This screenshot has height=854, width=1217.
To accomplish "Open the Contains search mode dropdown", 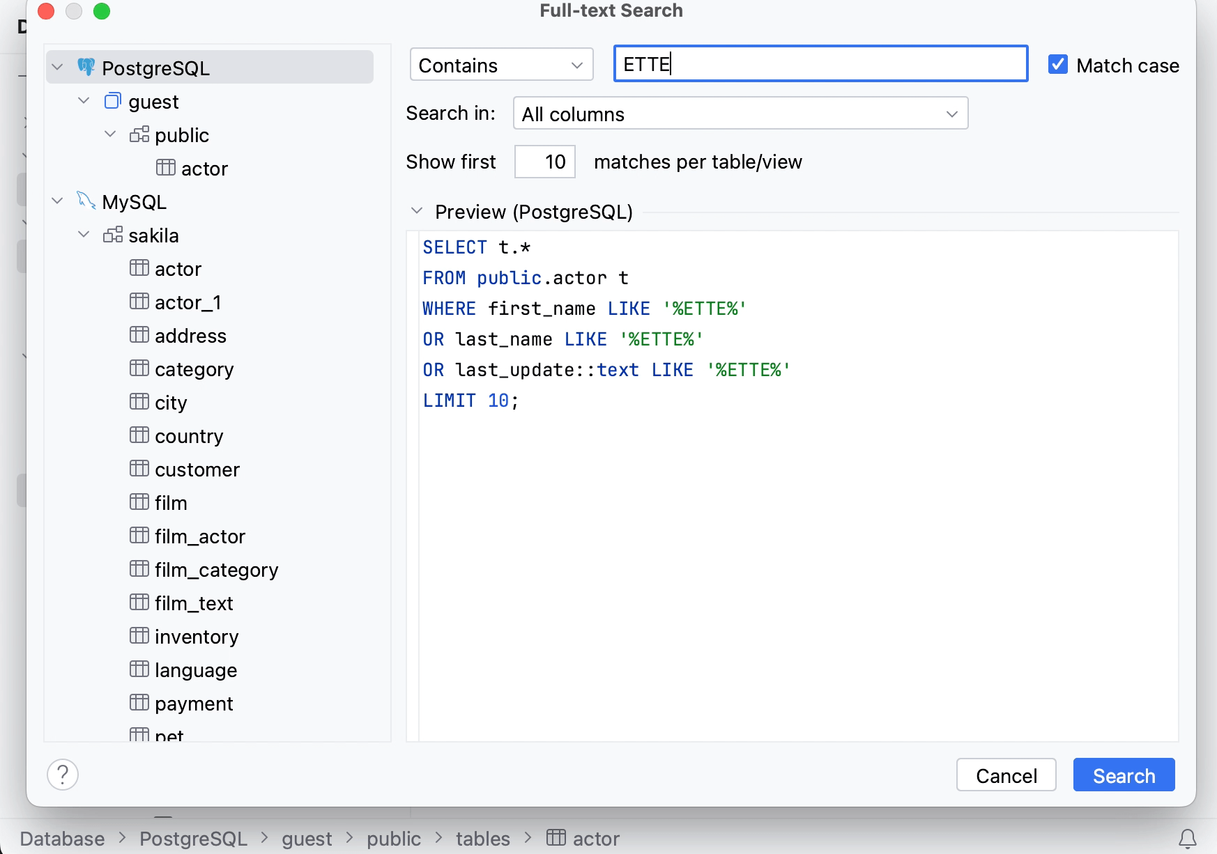I will tap(501, 65).
